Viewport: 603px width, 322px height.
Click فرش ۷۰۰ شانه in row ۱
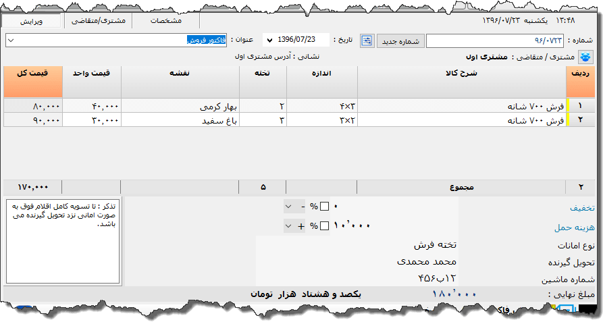tap(461, 106)
